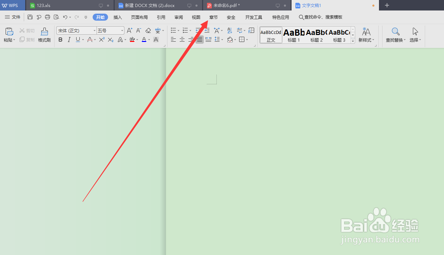
Task: Click the numbered list icon
Action: (x=185, y=31)
